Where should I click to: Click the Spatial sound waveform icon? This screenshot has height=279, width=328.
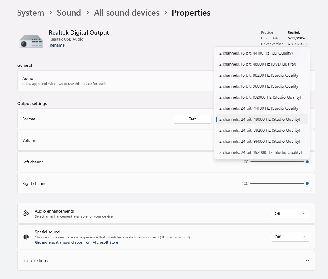(26, 237)
